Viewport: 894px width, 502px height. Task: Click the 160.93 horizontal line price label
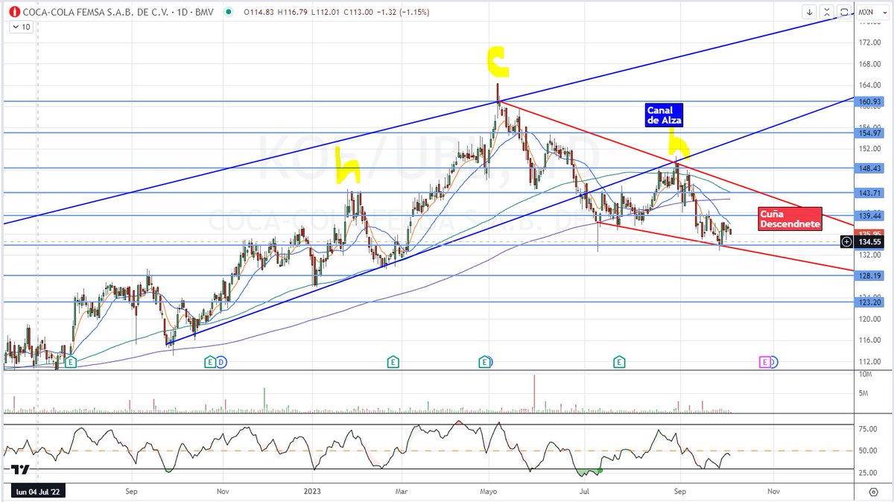tap(870, 101)
